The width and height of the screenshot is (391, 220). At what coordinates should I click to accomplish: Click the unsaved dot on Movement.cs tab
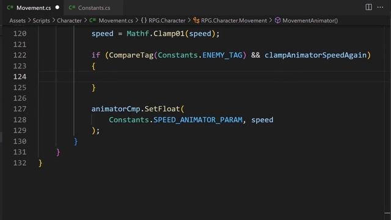pos(57,7)
